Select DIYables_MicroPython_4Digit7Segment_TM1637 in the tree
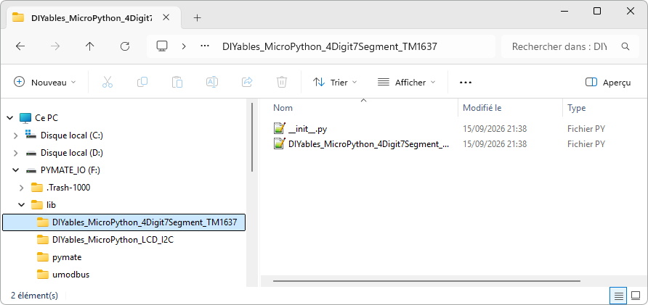 (123, 222)
